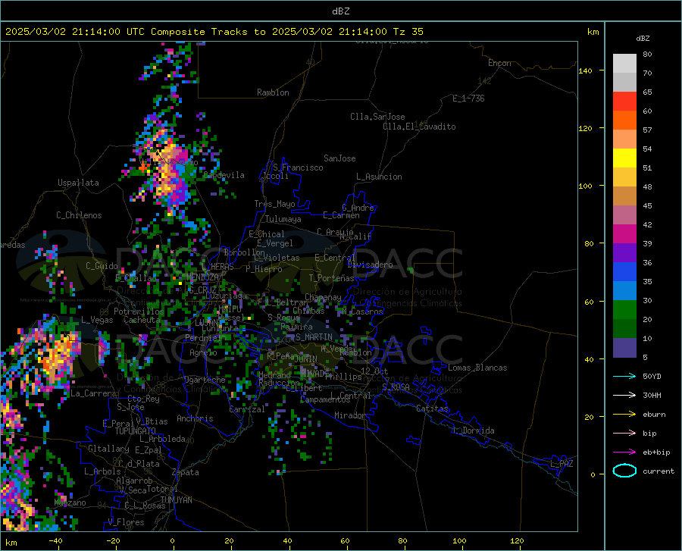Click the yellow eburn arrow in legend
682x551 pixels.
(x=624, y=415)
